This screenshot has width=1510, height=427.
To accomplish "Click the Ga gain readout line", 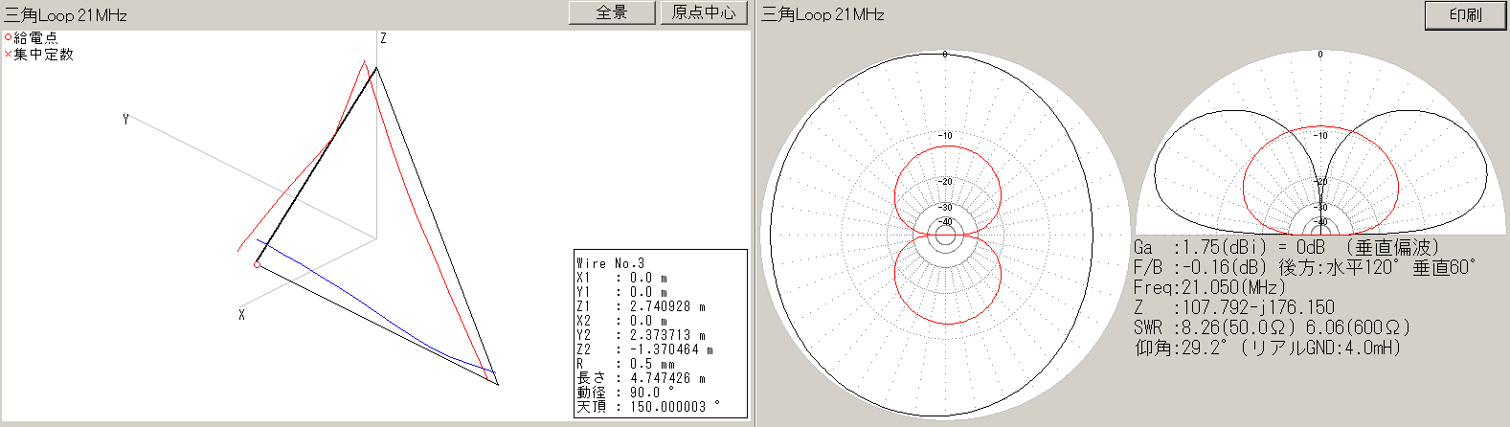I will pos(1286,247).
